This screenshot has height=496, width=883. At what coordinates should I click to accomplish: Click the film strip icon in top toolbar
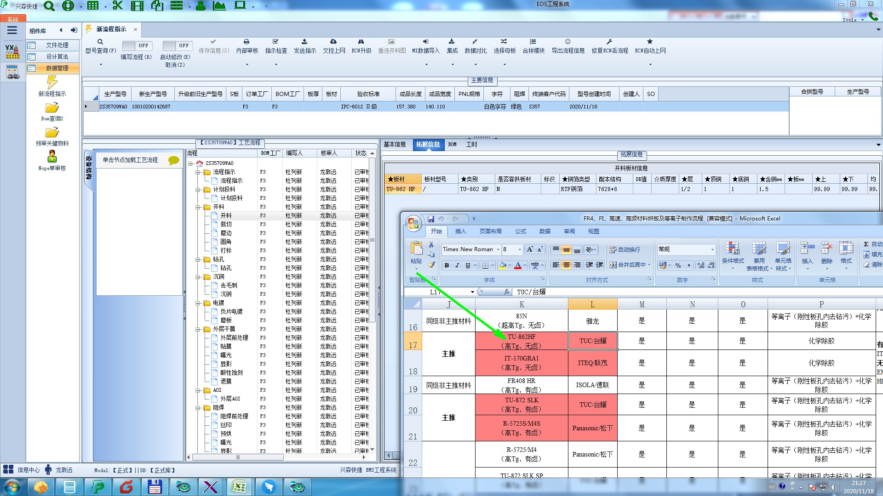[x=137, y=6]
